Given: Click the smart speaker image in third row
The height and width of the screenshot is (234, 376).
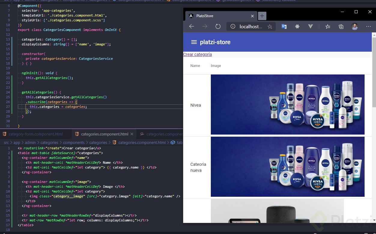Looking at the screenshot, I should pos(277,211).
